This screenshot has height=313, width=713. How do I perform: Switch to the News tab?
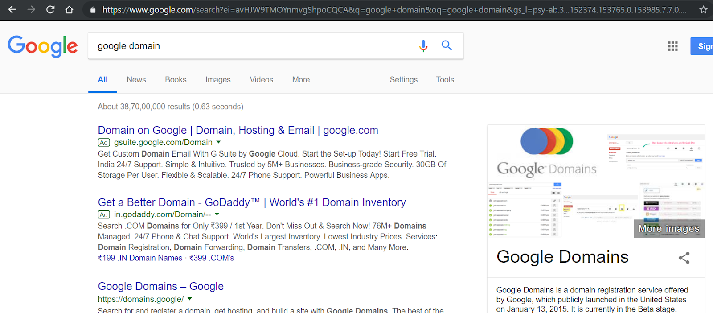click(x=136, y=80)
